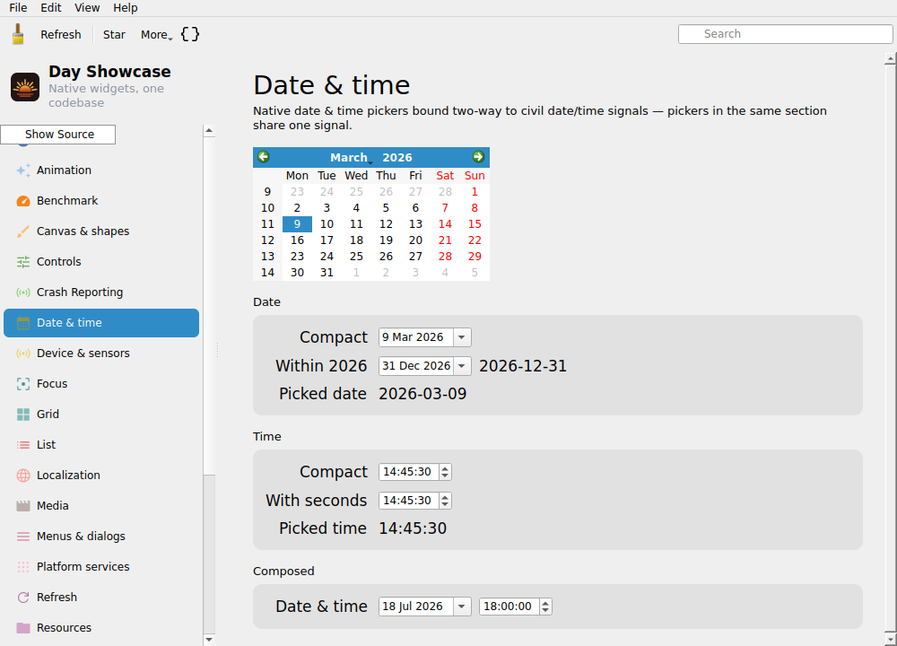The width and height of the screenshot is (897, 646).
Task: Open the March month selector in calendar
Action: click(351, 157)
